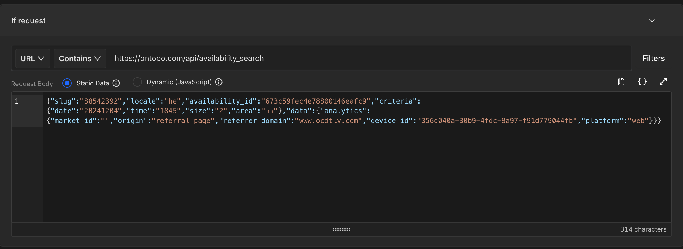Screen dimensions: 683x249
Task: Copy the request body to clipboard
Action: [621, 81]
